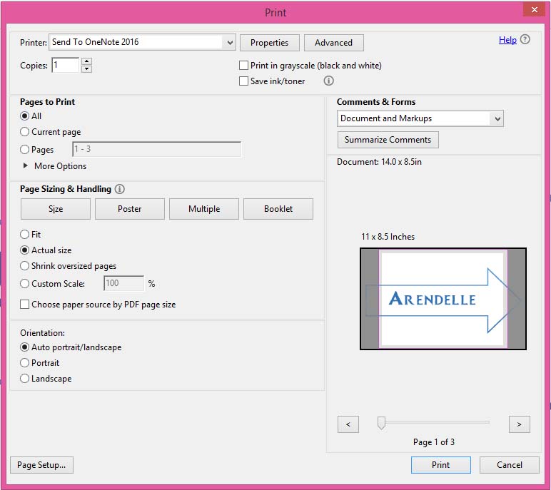Switch to Poster sizing mode
This screenshot has width=551, height=490.
[x=130, y=209]
